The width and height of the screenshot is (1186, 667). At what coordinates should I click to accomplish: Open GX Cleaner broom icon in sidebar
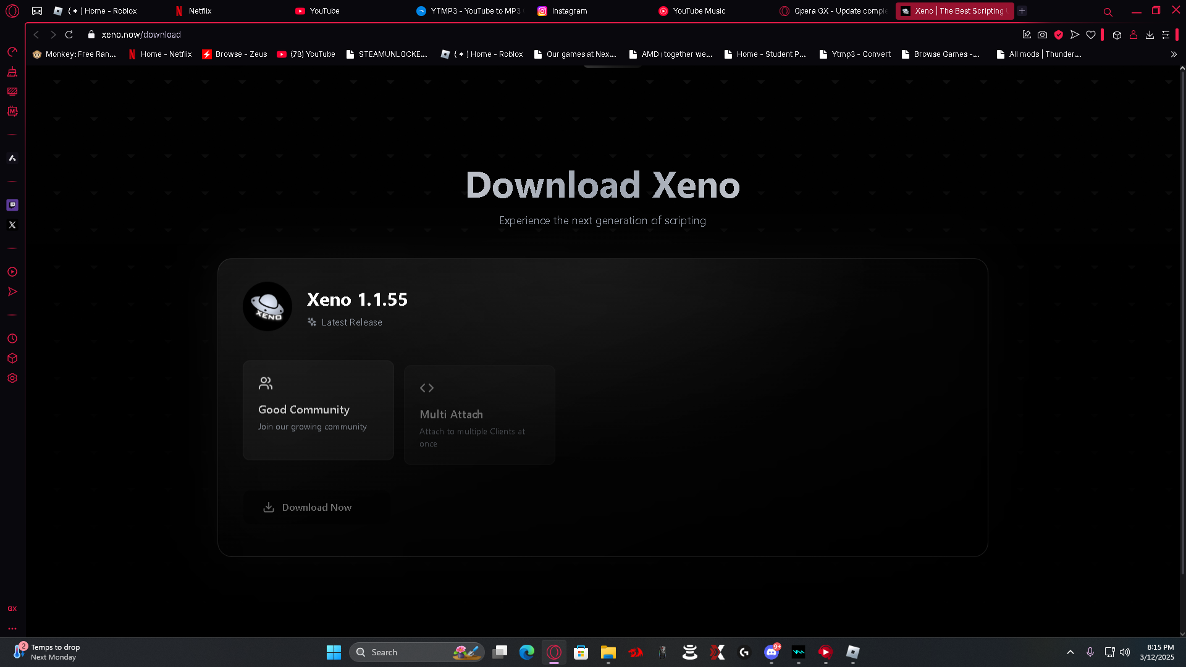click(12, 72)
